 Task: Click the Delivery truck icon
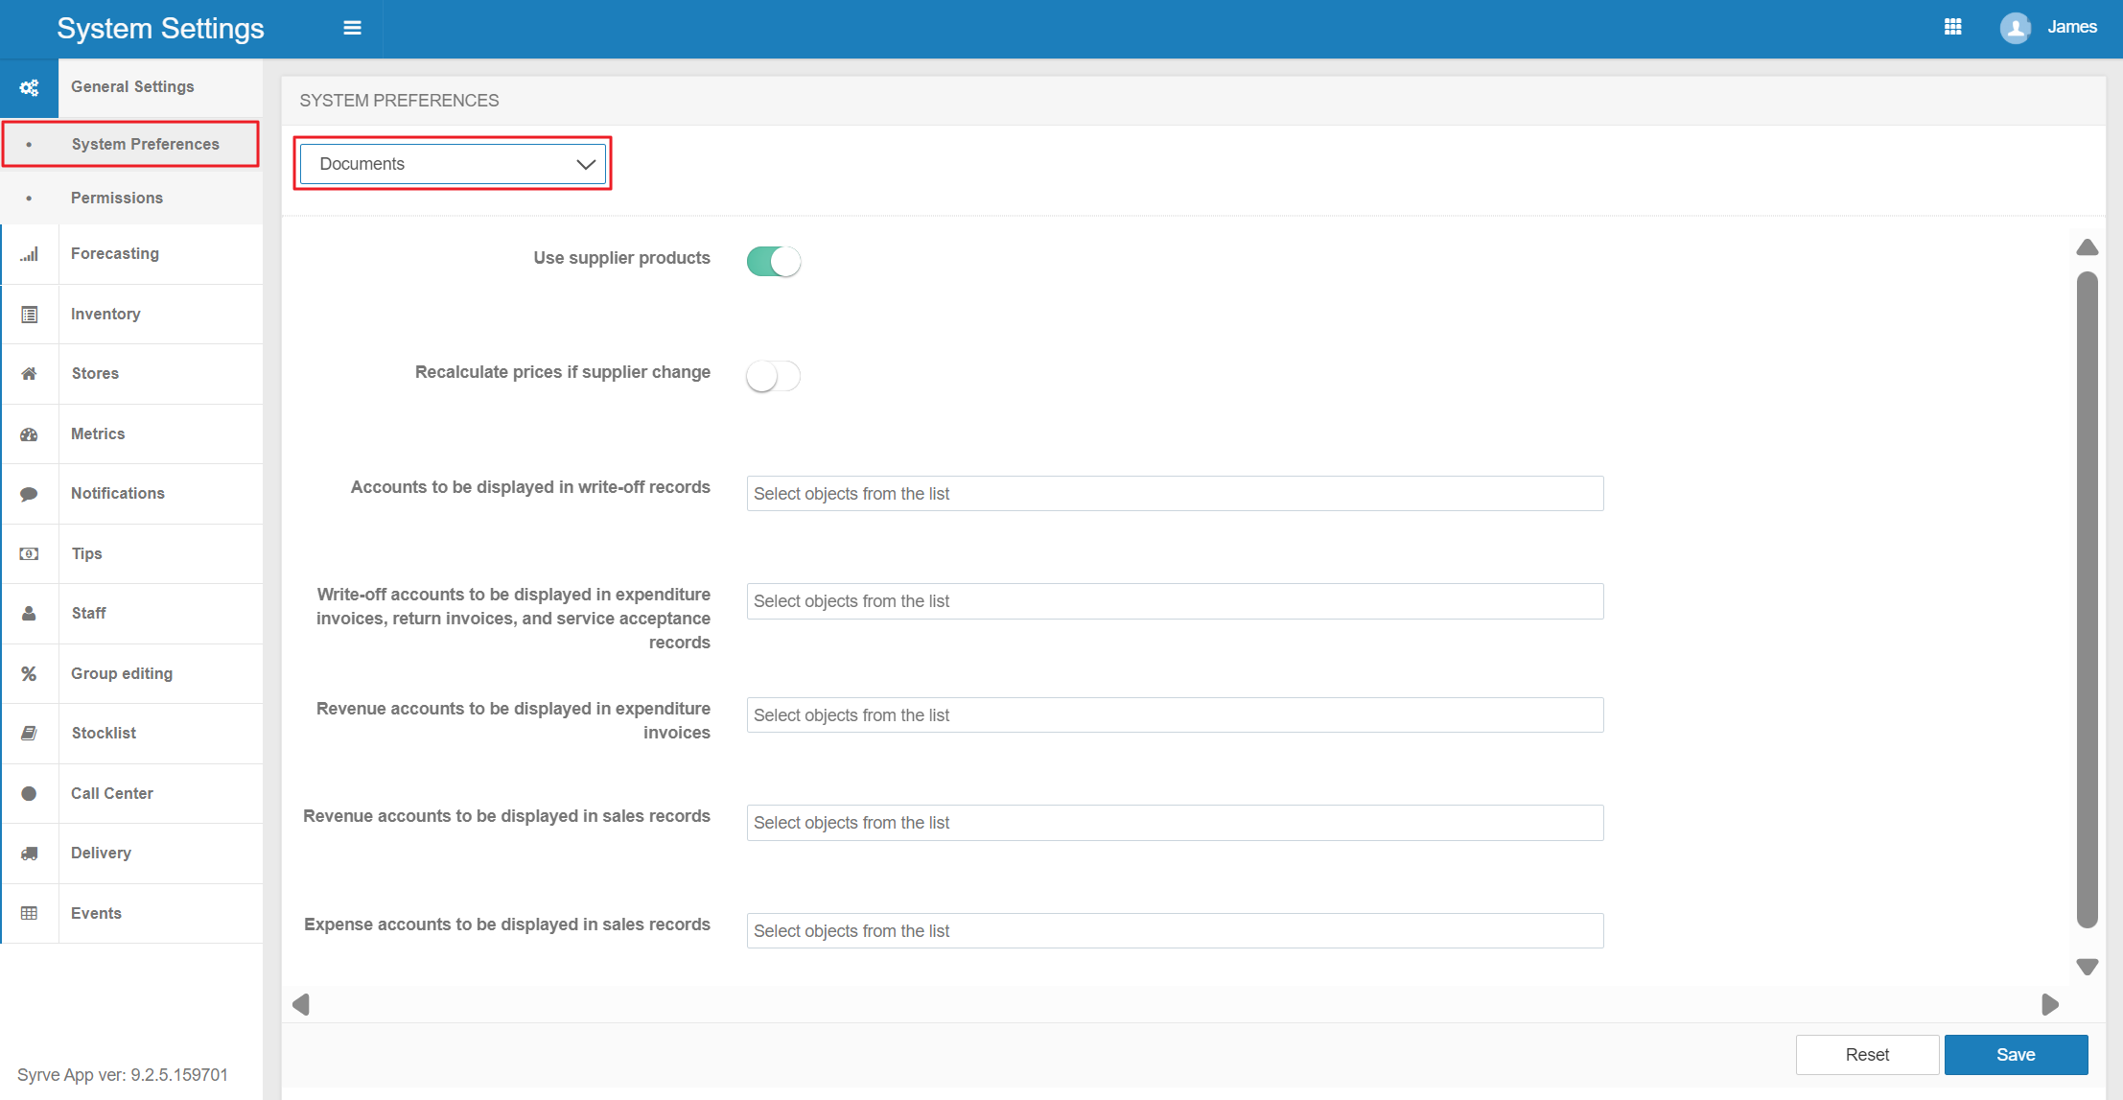[29, 854]
